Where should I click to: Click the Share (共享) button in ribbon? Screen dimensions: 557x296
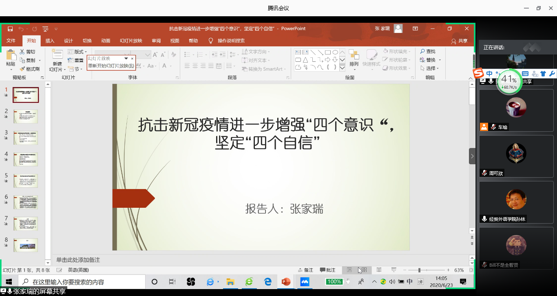460,41
